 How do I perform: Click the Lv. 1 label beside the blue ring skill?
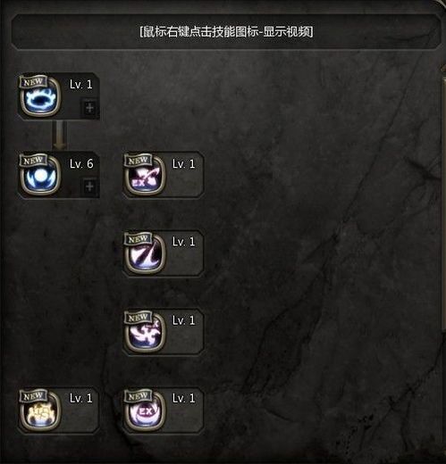tap(81, 85)
